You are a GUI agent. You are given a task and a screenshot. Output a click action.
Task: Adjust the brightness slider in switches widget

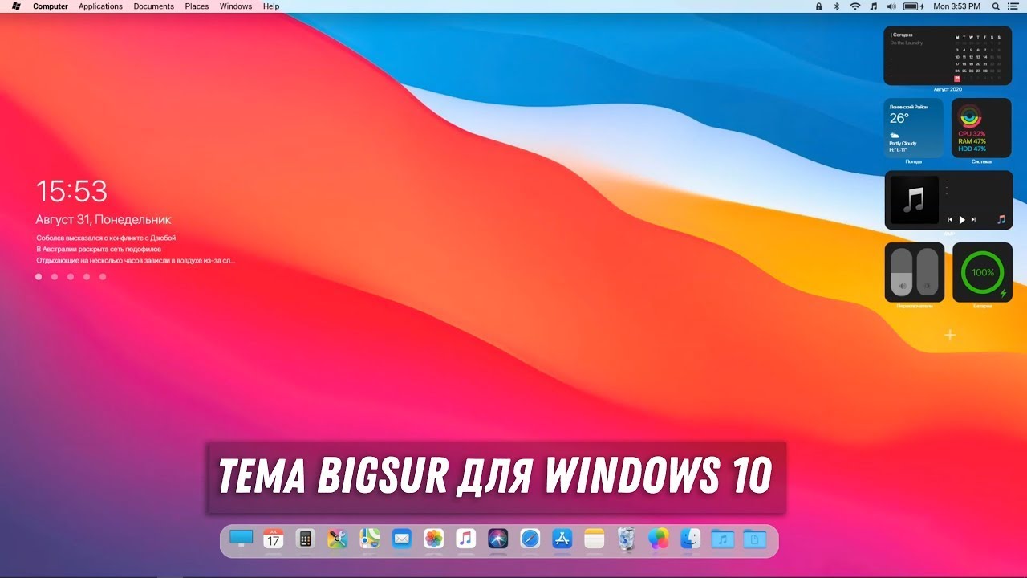point(928,272)
